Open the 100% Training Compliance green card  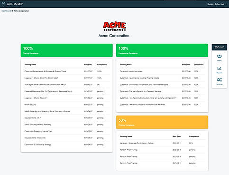pos(67,50)
